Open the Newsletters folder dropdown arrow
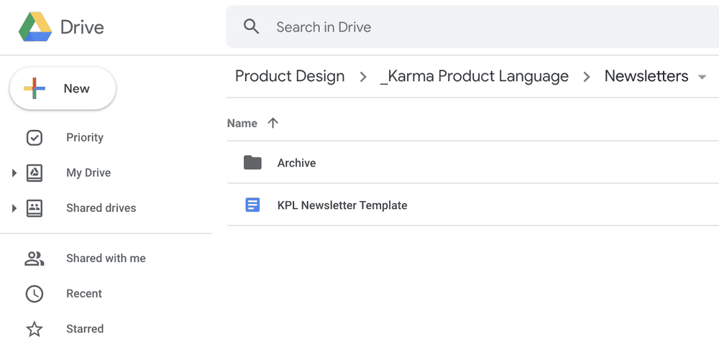This screenshot has width=719, height=354. [x=702, y=78]
